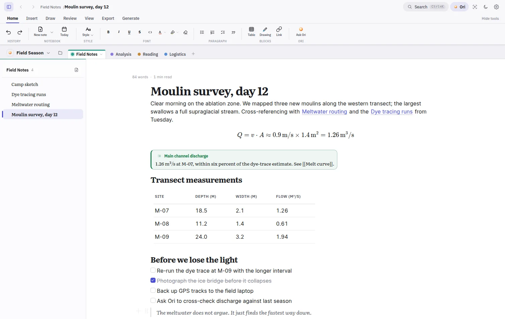Image resolution: width=505 pixels, height=319 pixels.
Task: Follow the Dye tracing runs link
Action: coord(392,111)
